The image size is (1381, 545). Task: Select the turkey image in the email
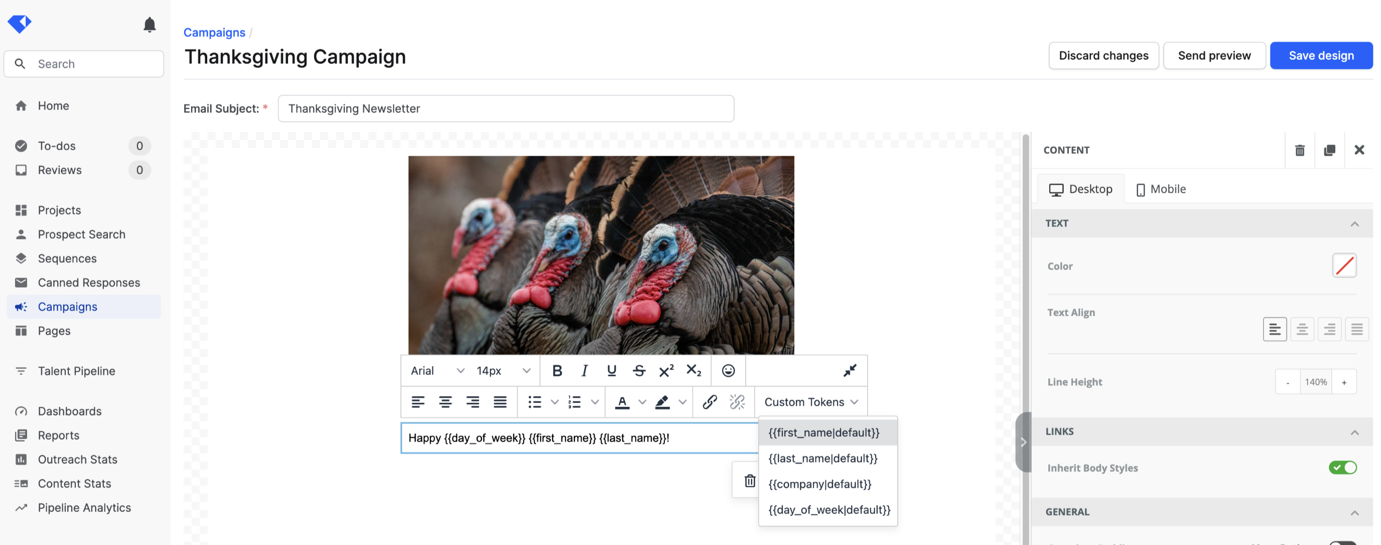pyautogui.click(x=601, y=255)
